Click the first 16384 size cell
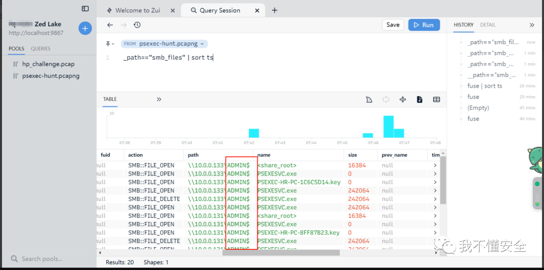 pyautogui.click(x=357, y=165)
